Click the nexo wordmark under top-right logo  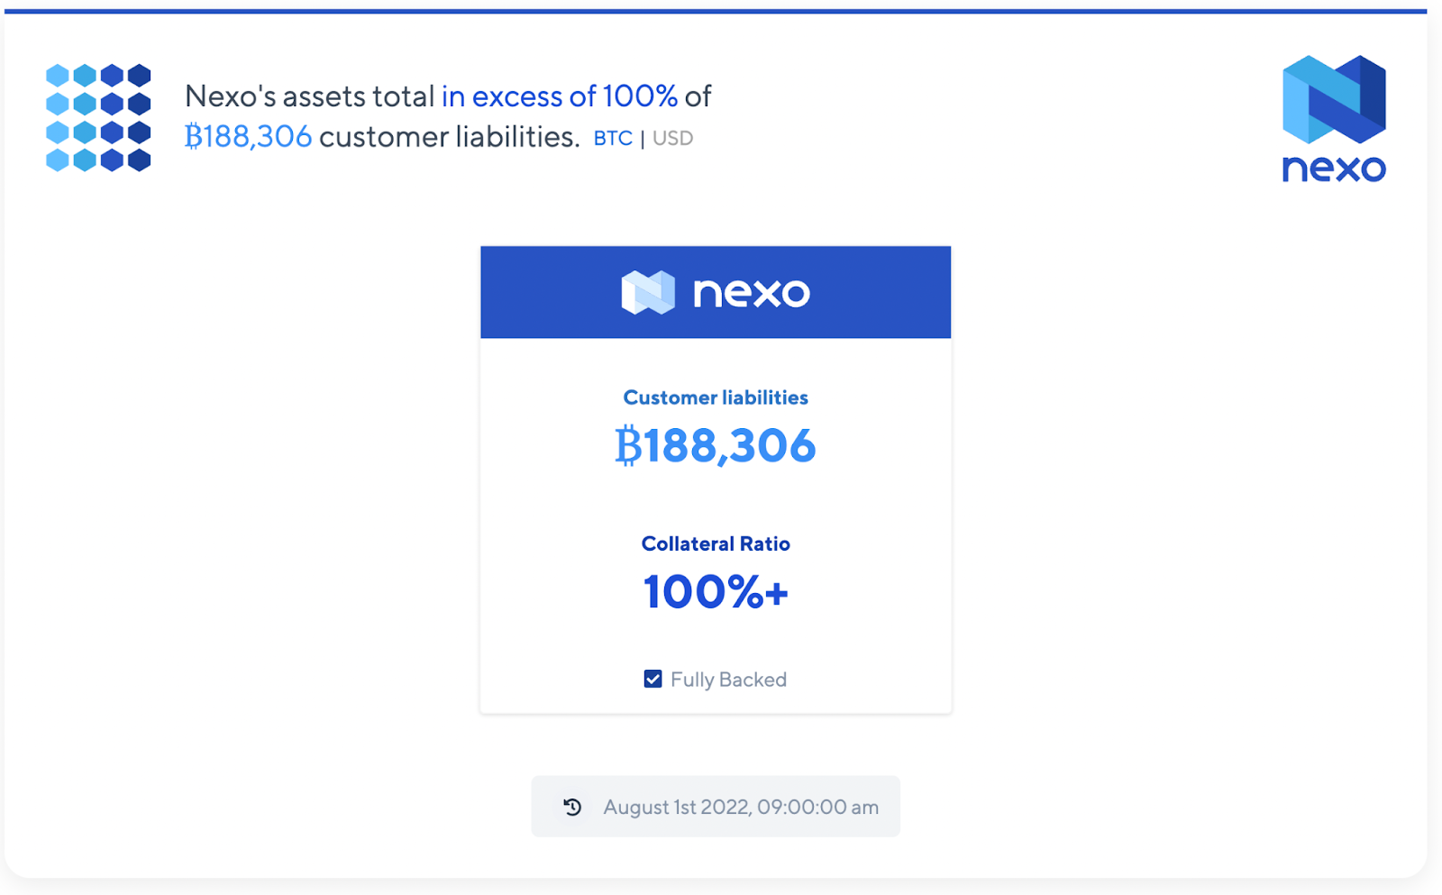(x=1334, y=169)
